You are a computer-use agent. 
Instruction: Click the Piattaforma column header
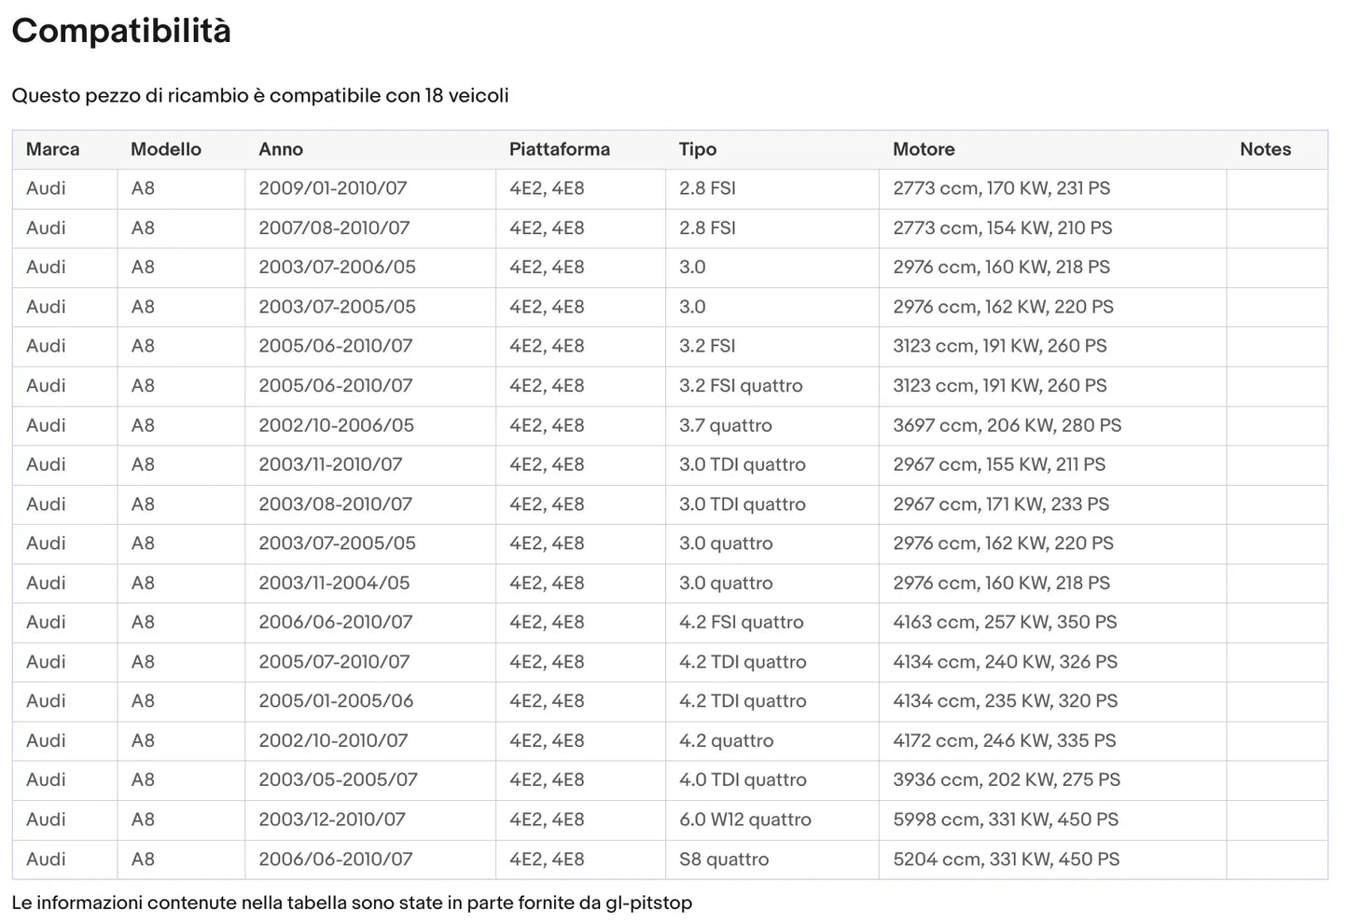(560, 149)
